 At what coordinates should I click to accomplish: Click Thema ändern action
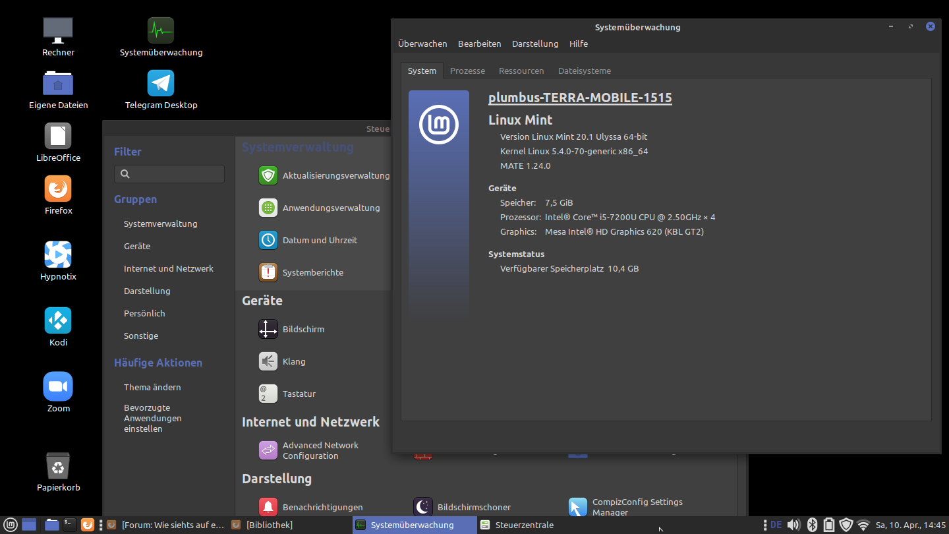point(152,387)
